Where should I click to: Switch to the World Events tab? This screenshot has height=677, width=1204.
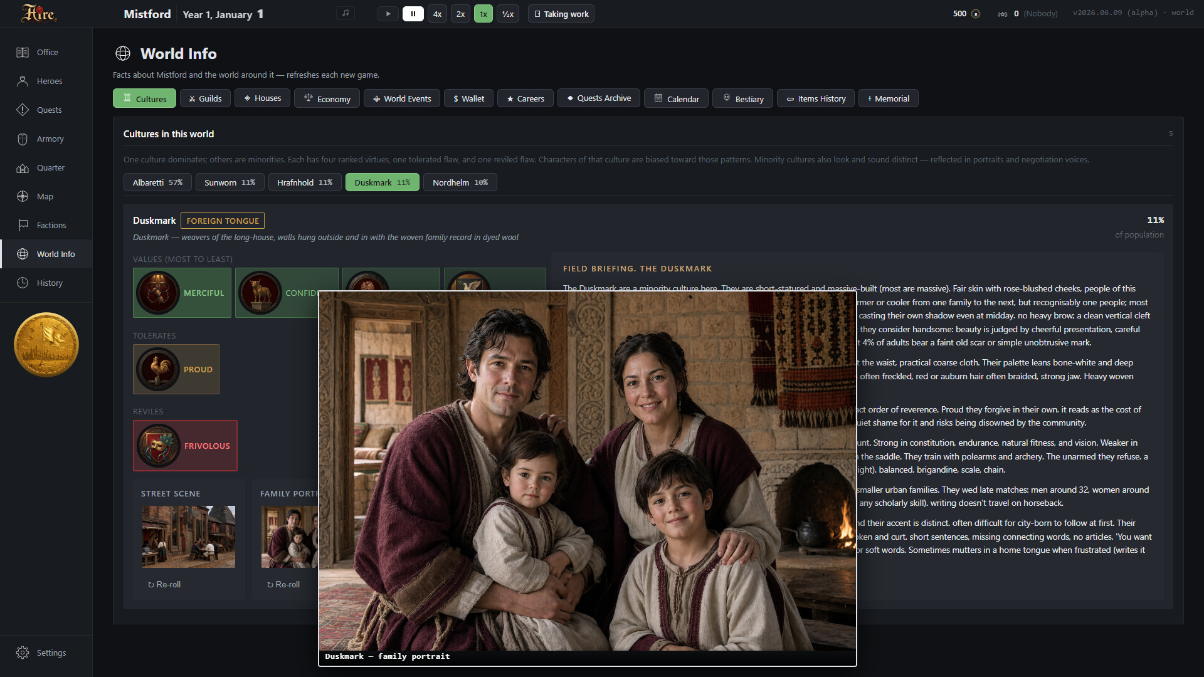click(x=402, y=98)
